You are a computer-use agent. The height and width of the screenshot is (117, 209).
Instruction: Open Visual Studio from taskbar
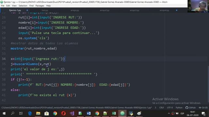click(x=72, y=113)
